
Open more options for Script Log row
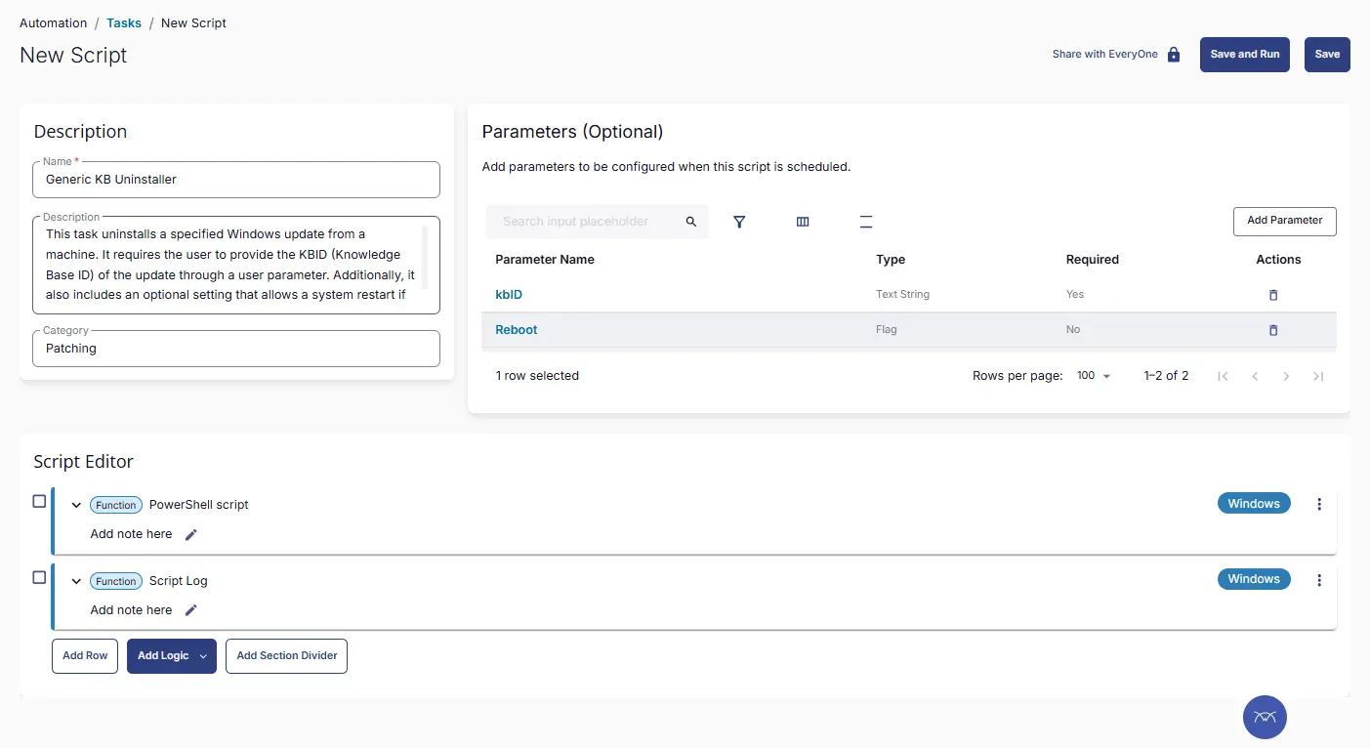point(1319,580)
